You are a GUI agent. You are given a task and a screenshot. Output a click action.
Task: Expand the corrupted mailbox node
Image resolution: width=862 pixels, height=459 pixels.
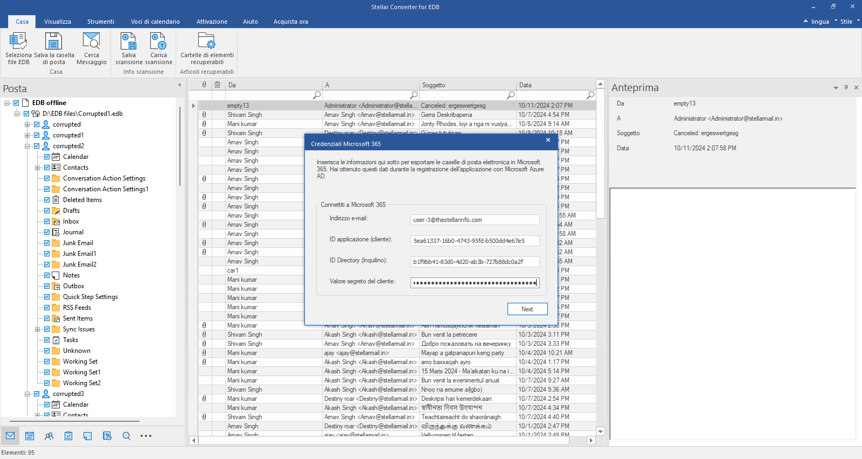(27, 124)
